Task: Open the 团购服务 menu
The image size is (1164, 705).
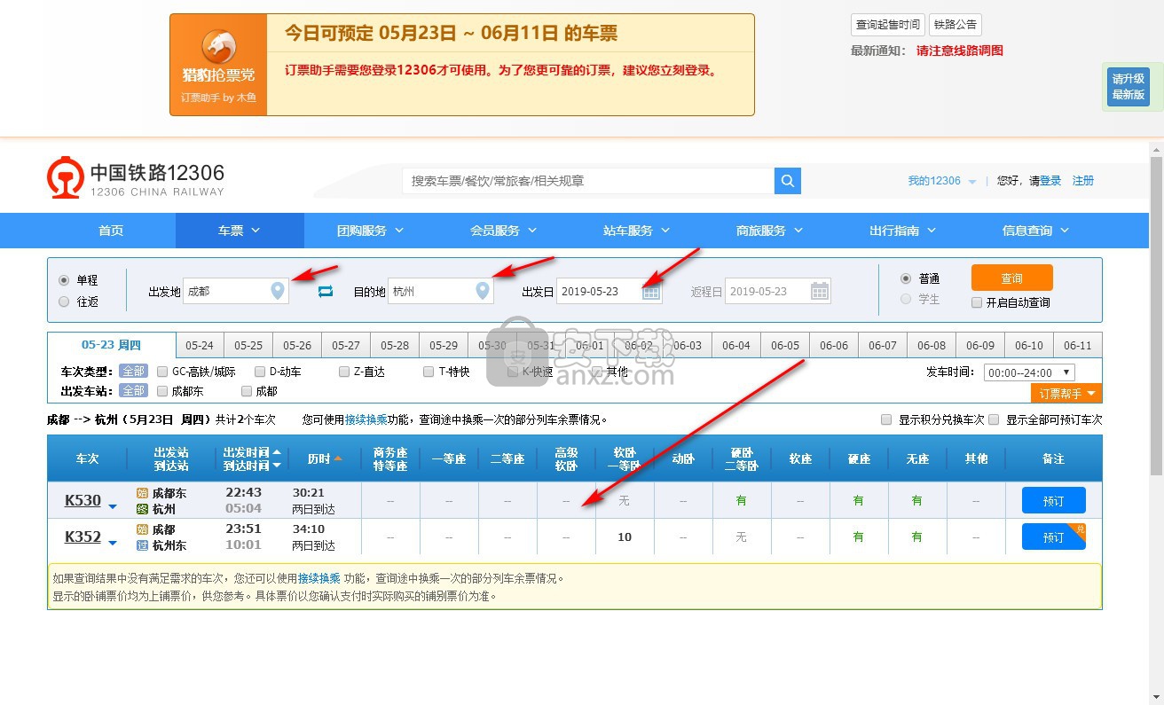Action: coord(370,231)
